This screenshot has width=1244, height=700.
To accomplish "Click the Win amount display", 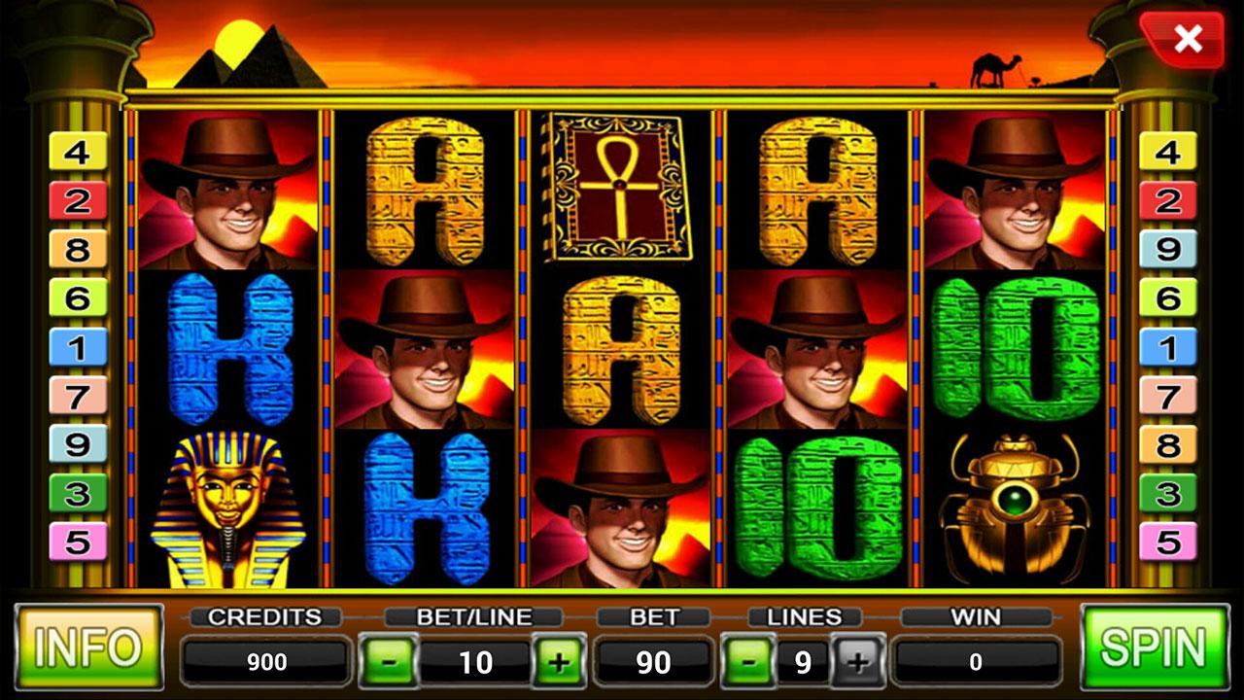I will (x=976, y=662).
